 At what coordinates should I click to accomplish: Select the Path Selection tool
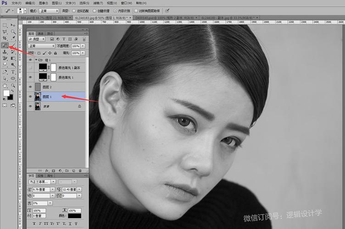pos(5,79)
